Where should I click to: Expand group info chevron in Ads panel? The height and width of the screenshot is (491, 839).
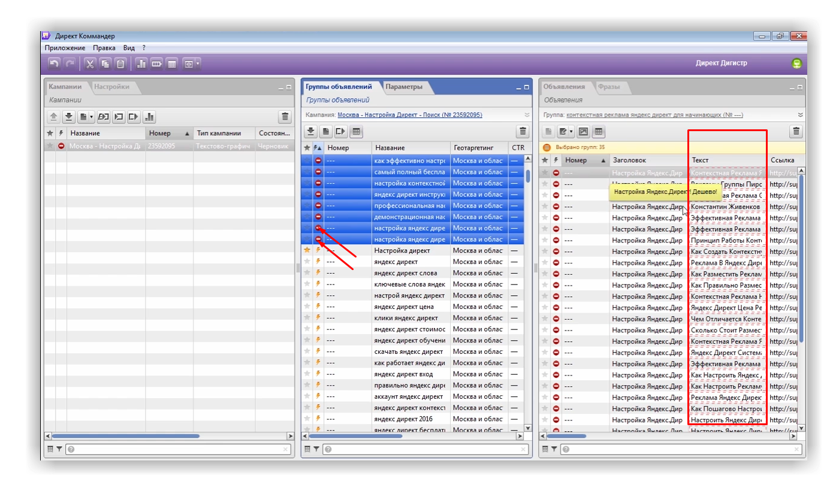[x=801, y=115]
